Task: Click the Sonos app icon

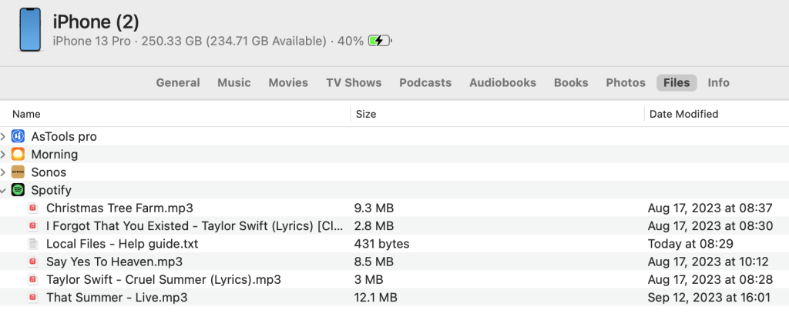Action: [18, 172]
